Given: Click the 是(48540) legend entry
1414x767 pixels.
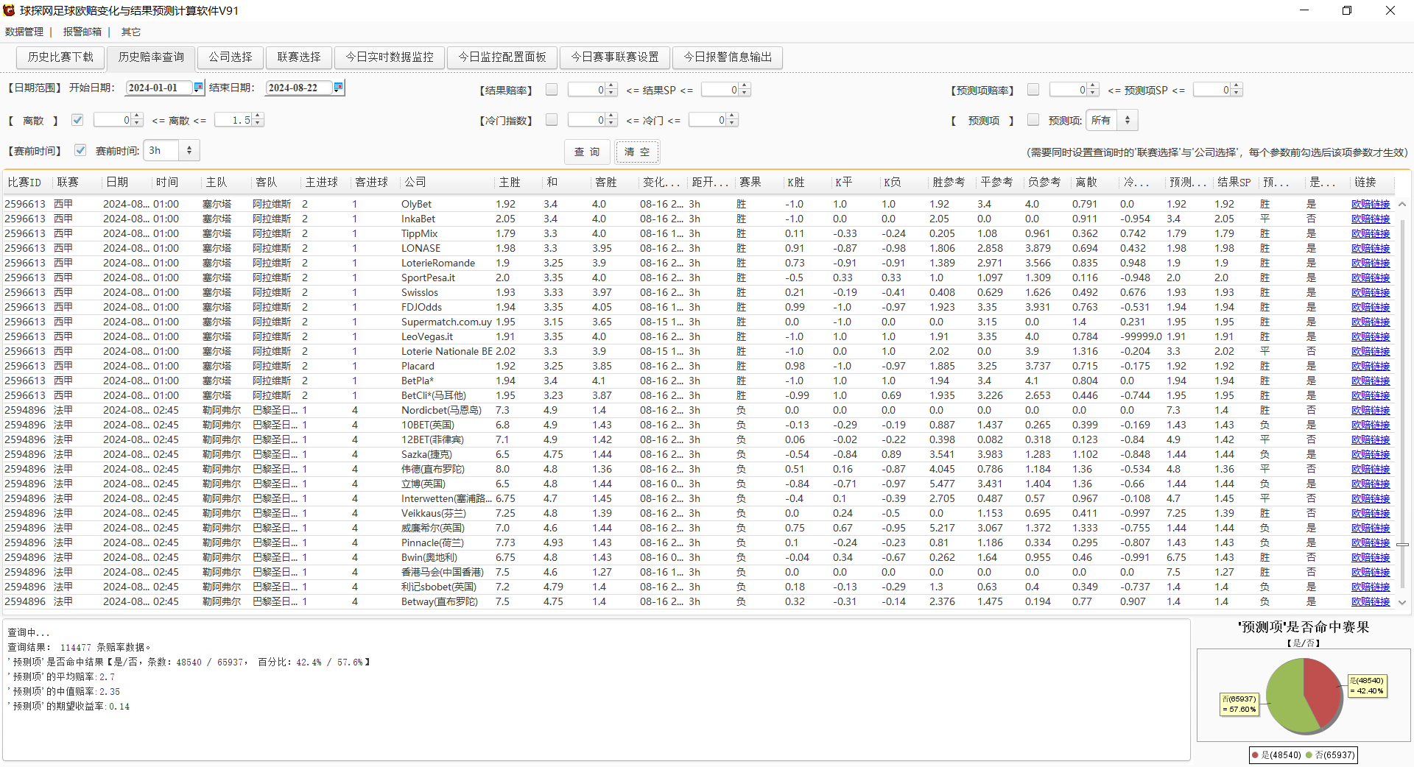Looking at the screenshot, I should tap(1276, 754).
